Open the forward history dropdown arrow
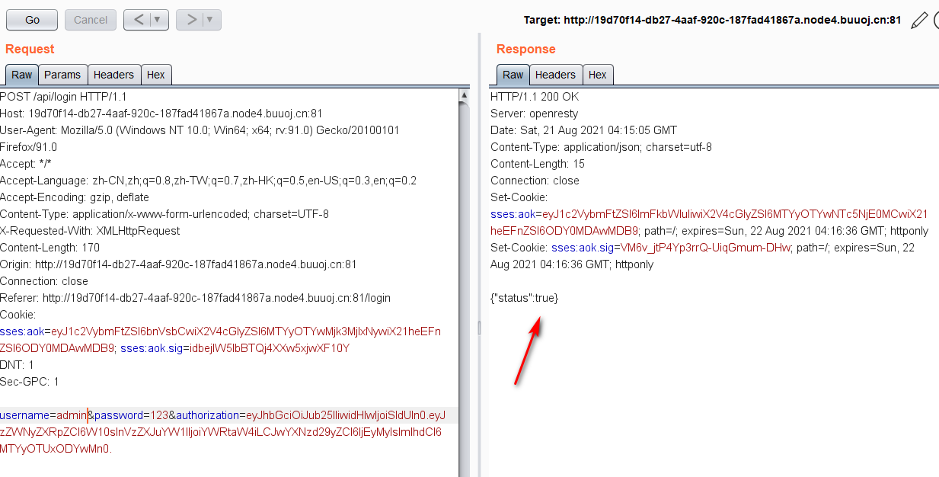Viewport: 939px width, 477px height. click(210, 20)
